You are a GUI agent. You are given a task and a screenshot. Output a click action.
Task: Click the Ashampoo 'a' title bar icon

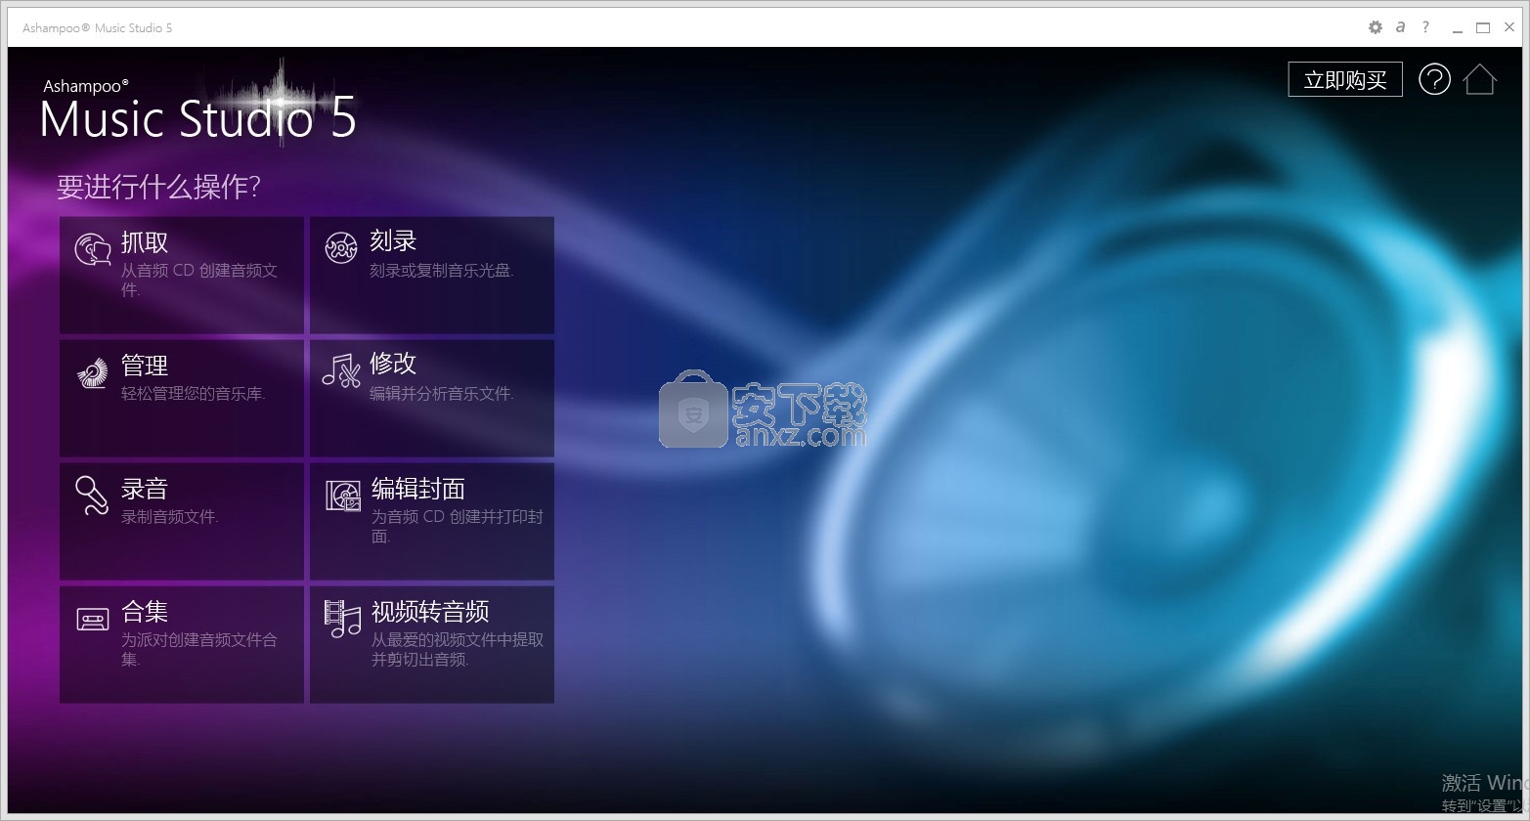coord(1400,26)
